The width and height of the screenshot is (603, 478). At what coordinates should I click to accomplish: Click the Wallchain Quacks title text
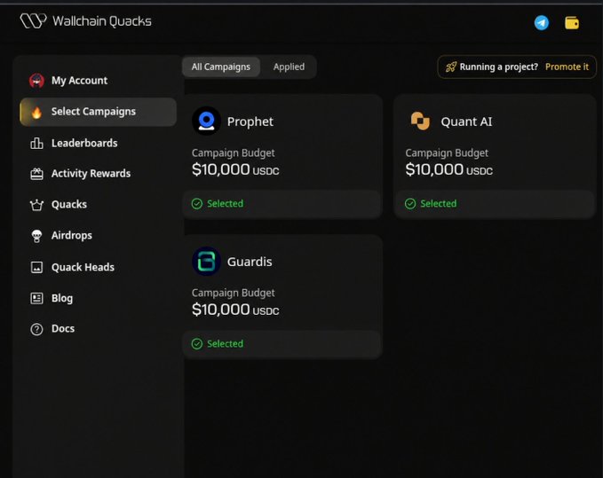tap(102, 21)
